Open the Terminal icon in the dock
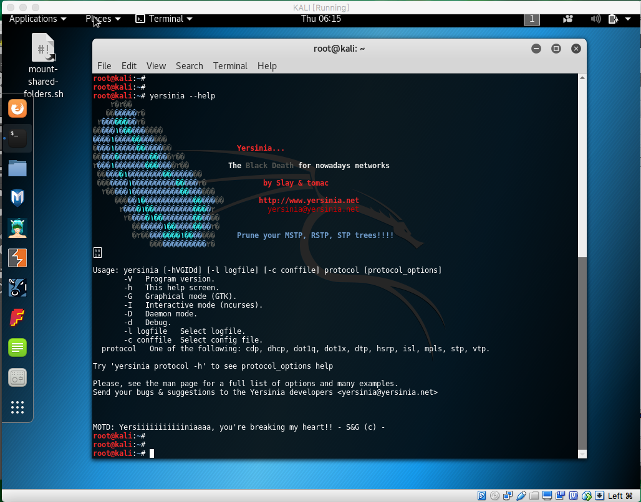 (x=17, y=138)
